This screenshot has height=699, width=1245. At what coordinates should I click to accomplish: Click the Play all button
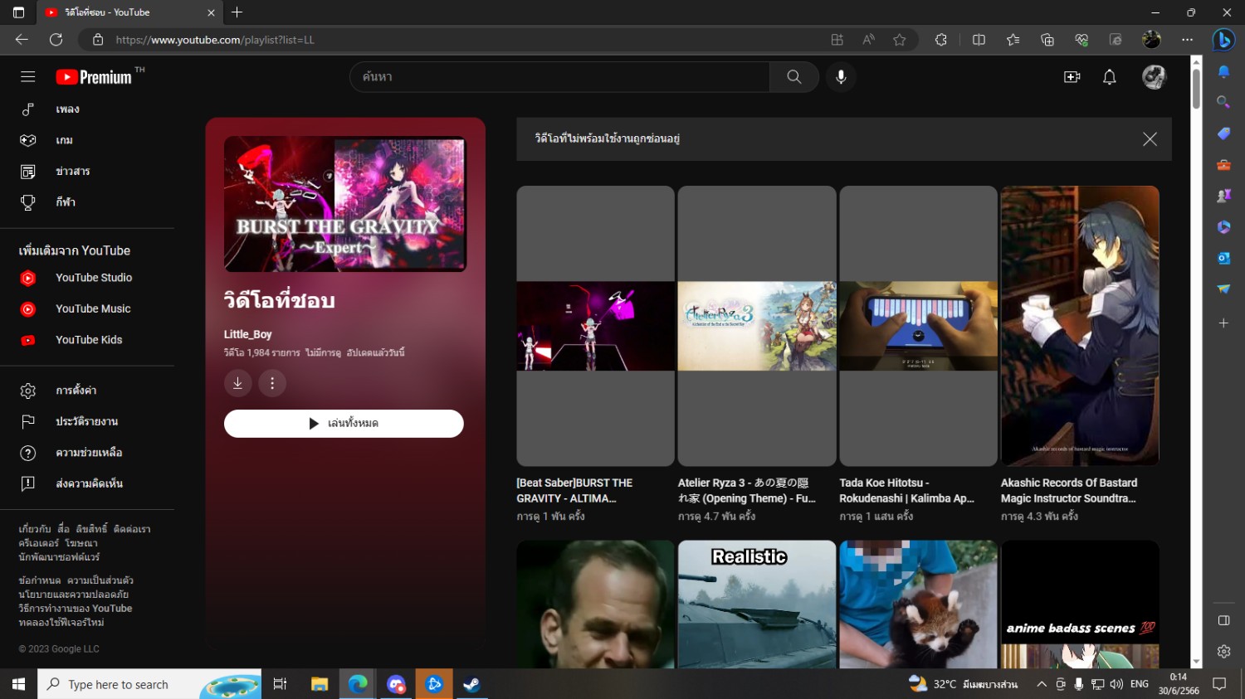point(344,424)
